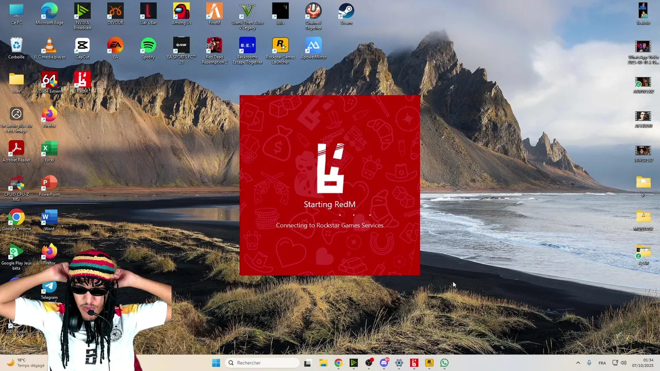The height and width of the screenshot is (371, 660).
Task: Click the volume speaker icon in tray
Action: click(623, 363)
